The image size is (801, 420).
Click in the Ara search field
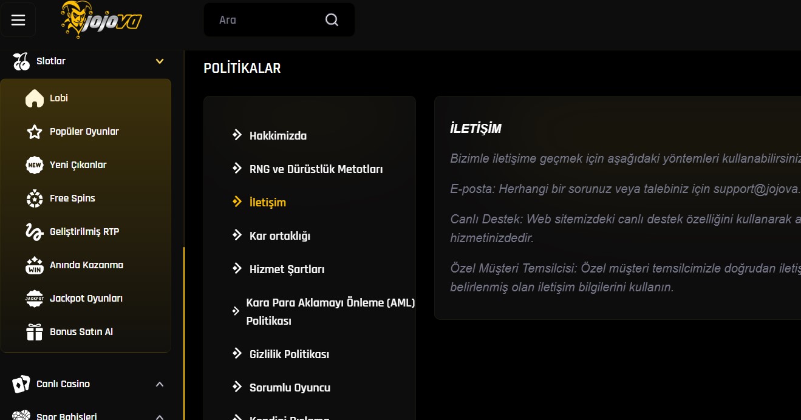tap(267, 20)
